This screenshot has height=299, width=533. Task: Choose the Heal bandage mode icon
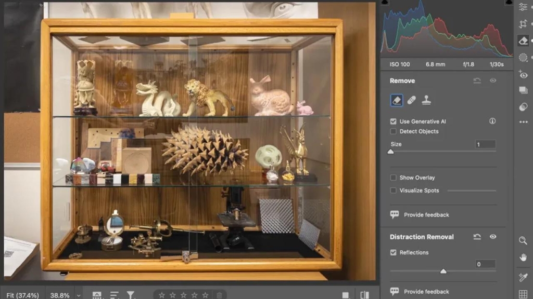[412, 100]
